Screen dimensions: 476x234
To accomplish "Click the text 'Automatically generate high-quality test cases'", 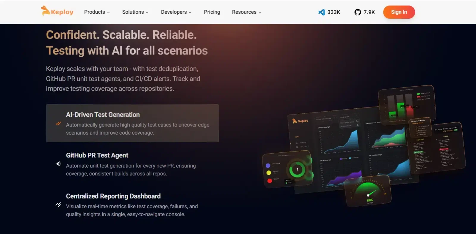I will tap(118, 125).
